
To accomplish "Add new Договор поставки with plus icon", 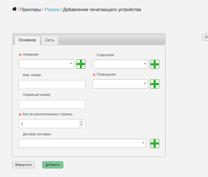I will click(154, 143).
